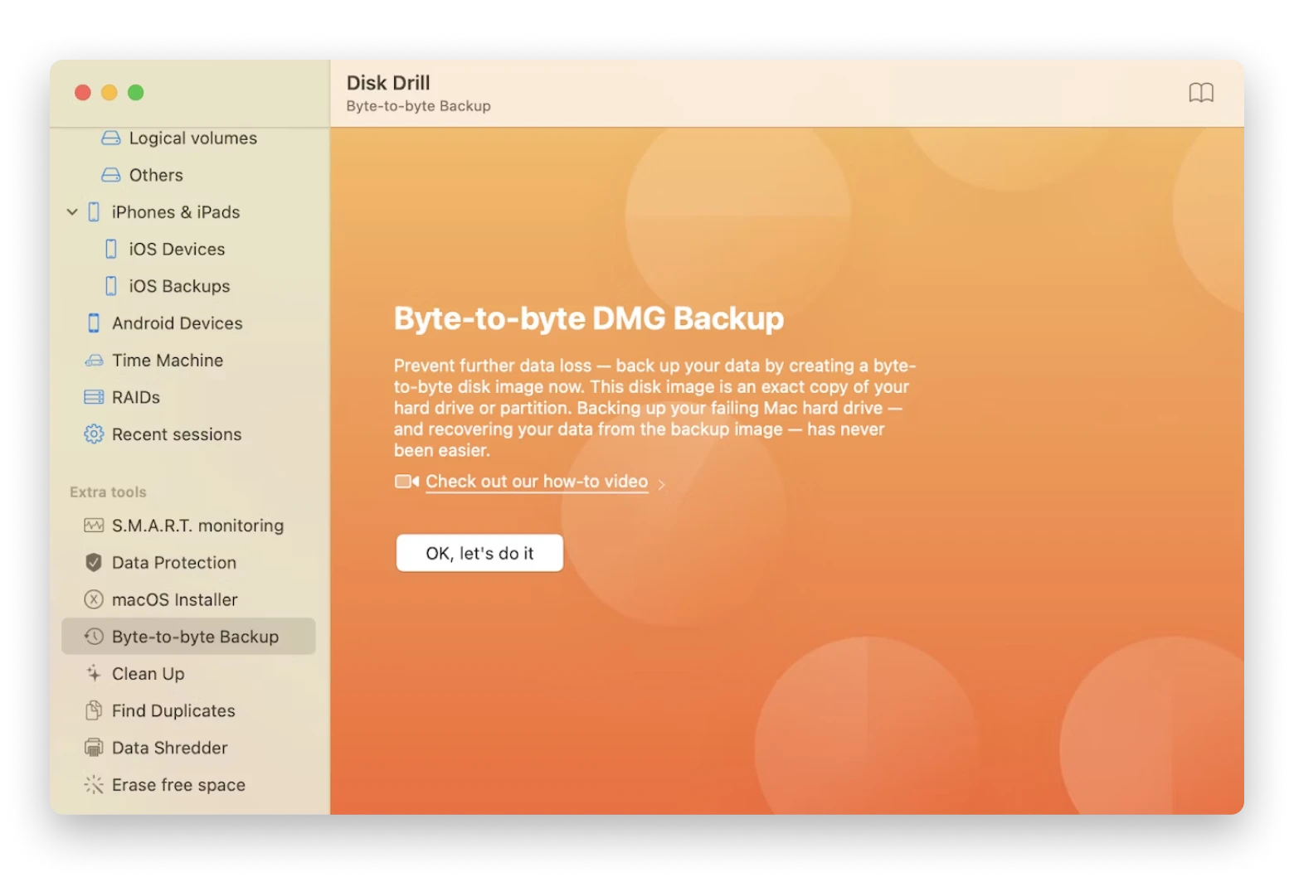The width and height of the screenshot is (1294, 882).
Task: Select the Byte-to-byte Backup tool
Action: (188, 637)
